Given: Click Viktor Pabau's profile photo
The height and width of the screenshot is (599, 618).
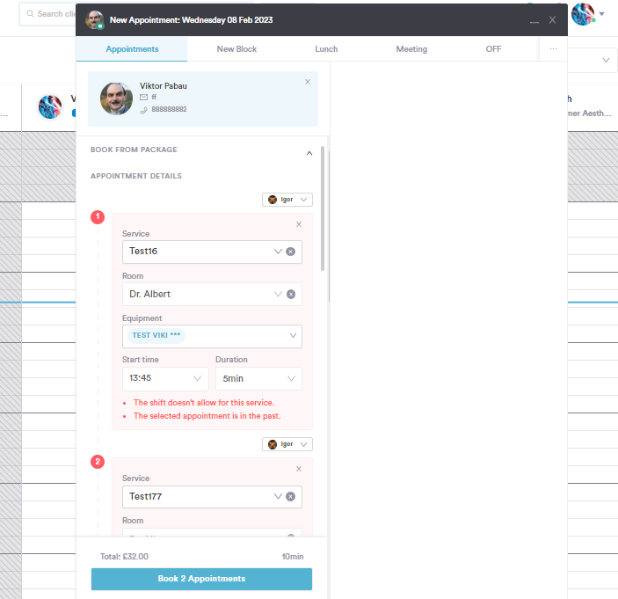Looking at the screenshot, I should (x=116, y=98).
